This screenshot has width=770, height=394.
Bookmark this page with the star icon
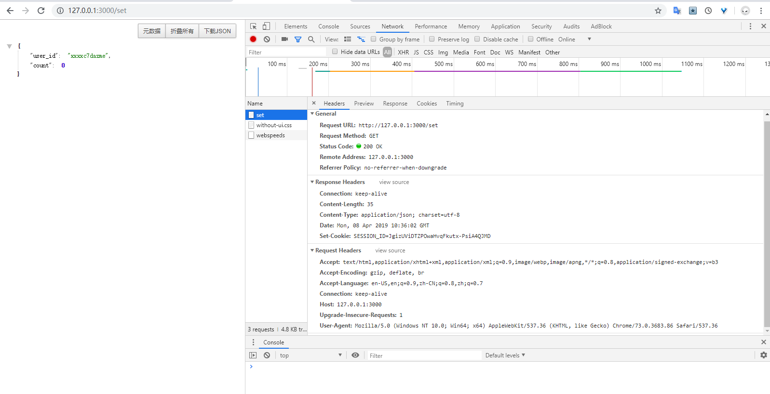658,11
